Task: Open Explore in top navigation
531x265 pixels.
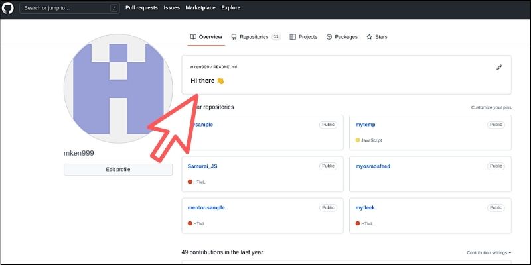Action: coord(231,7)
